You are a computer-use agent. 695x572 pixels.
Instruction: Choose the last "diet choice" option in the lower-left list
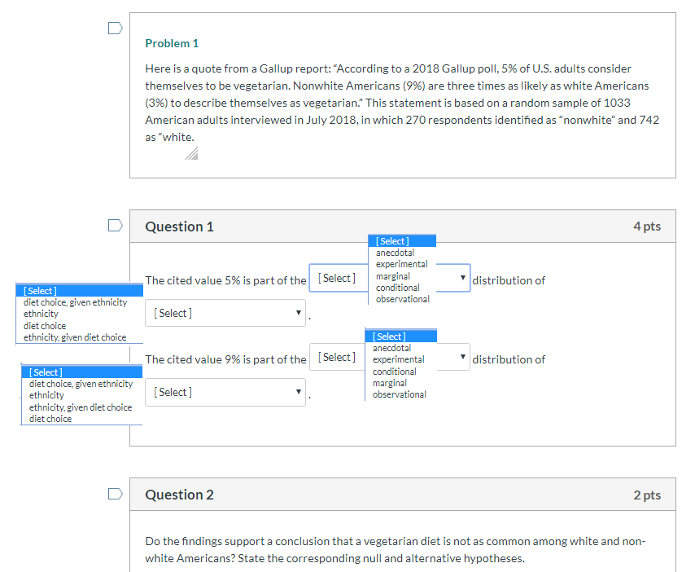pyautogui.click(x=50, y=419)
